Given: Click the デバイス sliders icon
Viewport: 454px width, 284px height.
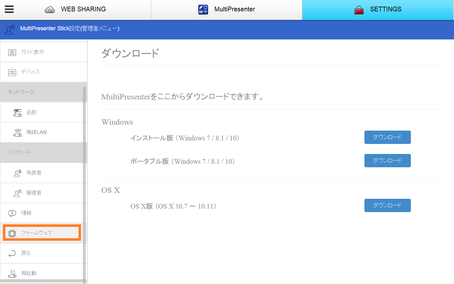Looking at the screenshot, I should pos(12,73).
